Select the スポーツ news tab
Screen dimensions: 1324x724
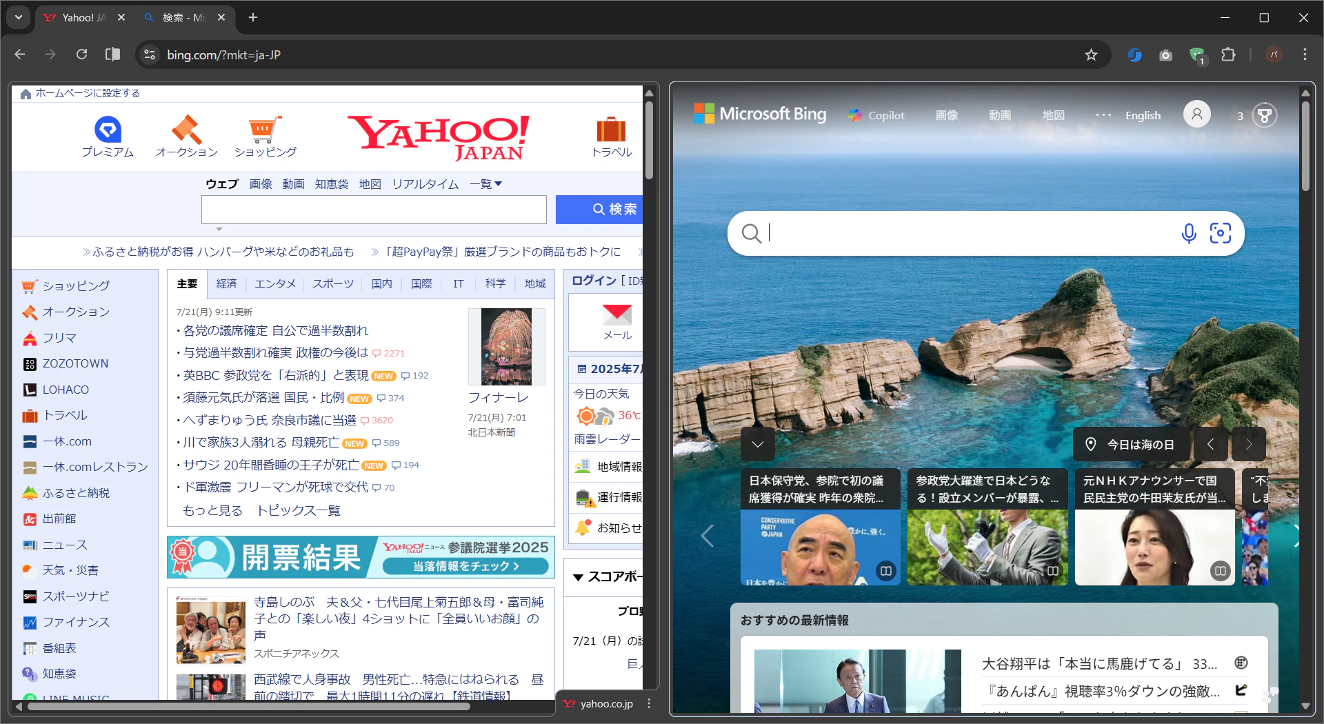point(333,283)
